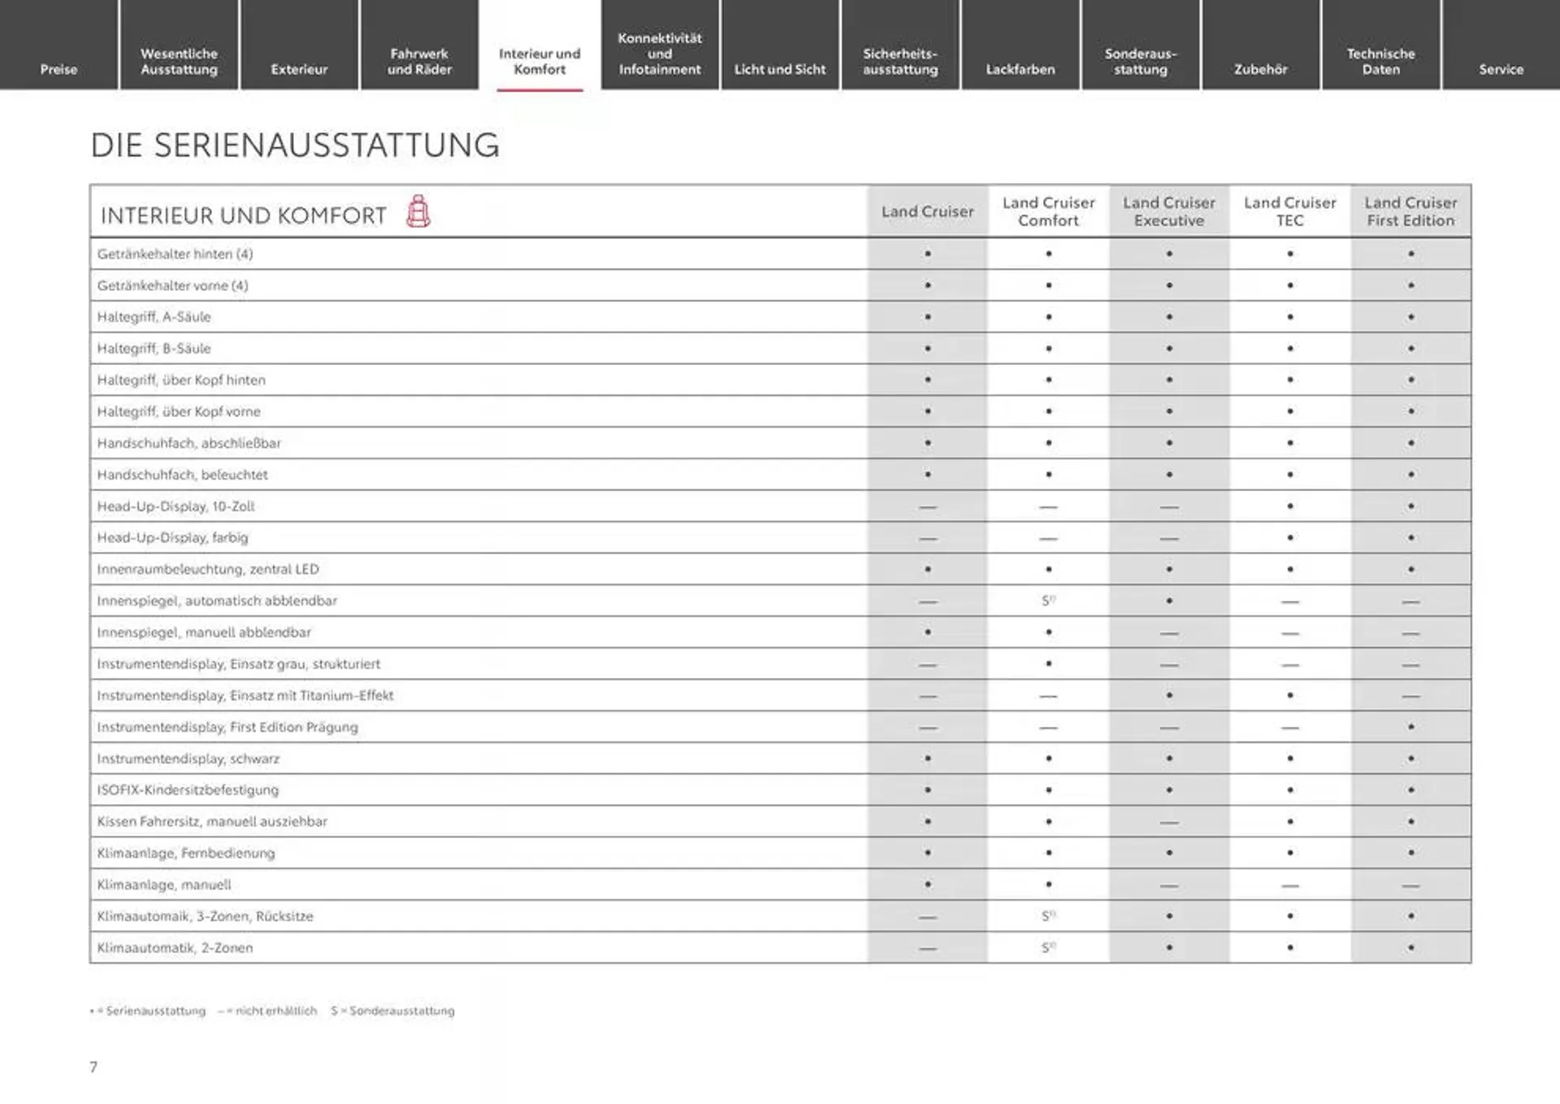Click nicht erhältlich legend entry
The image size is (1560, 1104).
click(x=267, y=1011)
